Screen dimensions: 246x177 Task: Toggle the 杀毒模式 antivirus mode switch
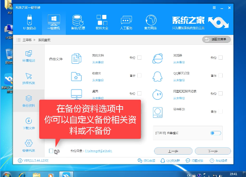tap(216, 133)
